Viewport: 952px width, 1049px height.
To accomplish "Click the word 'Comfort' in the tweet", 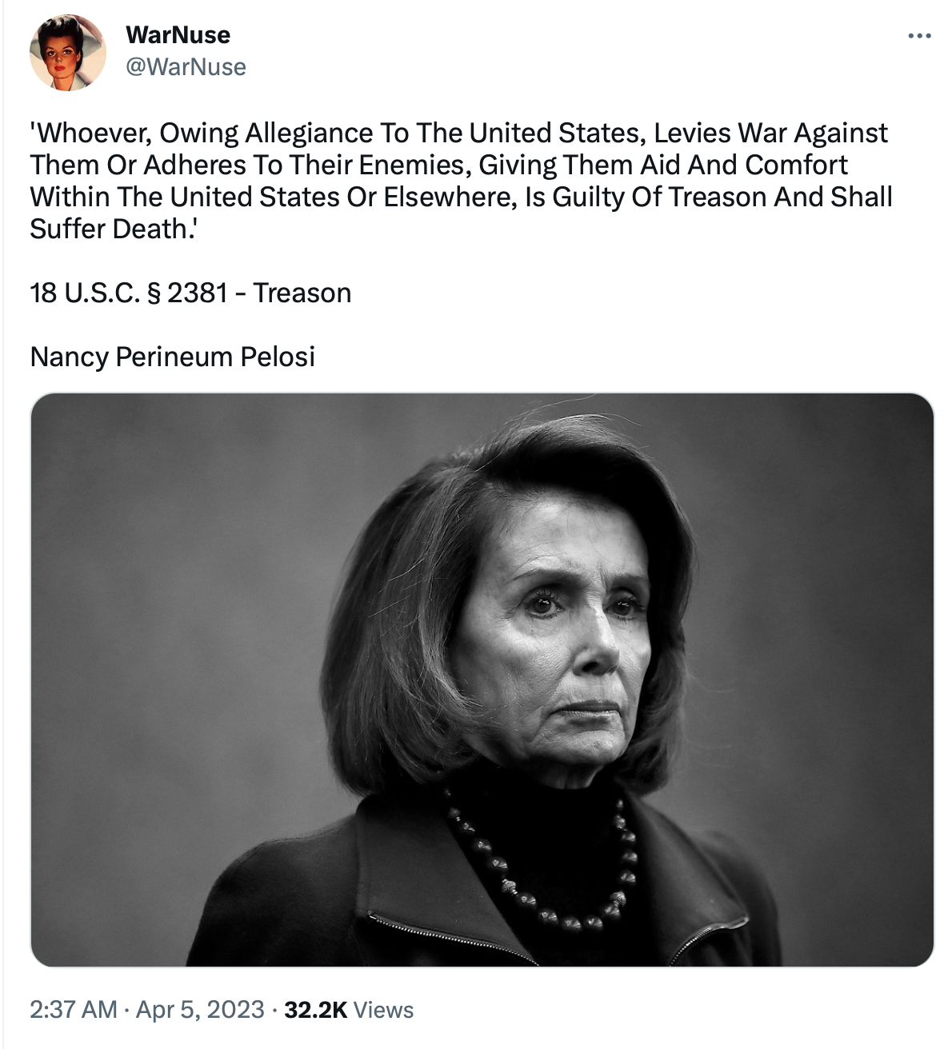I will click(796, 165).
